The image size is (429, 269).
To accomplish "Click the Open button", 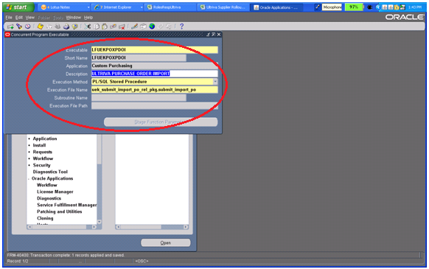I will (166, 242).
